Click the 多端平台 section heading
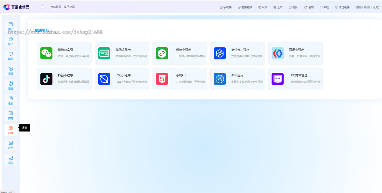 pyautogui.click(x=42, y=31)
